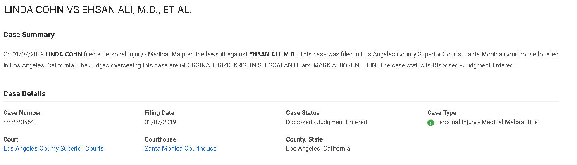Click the page title LINDA COHN VS EHSAN ALI

click(98, 11)
